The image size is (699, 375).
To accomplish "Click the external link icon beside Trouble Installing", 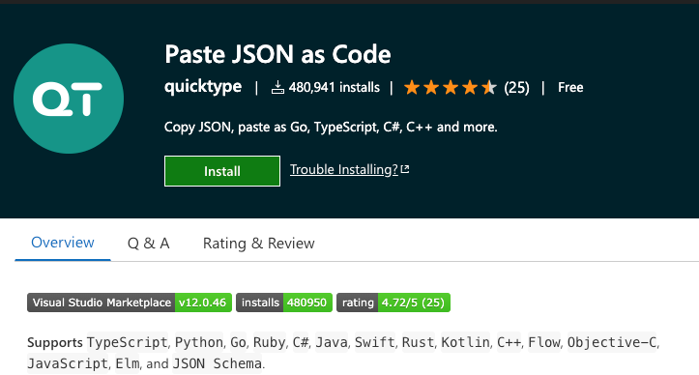I will click(405, 169).
